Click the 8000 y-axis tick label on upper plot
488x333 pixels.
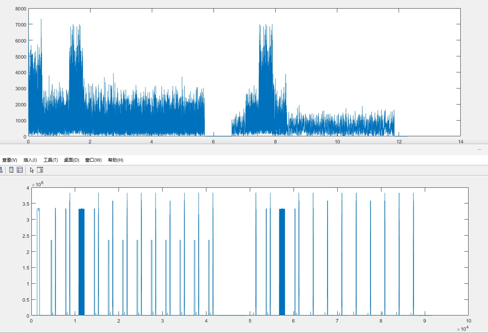click(20, 9)
